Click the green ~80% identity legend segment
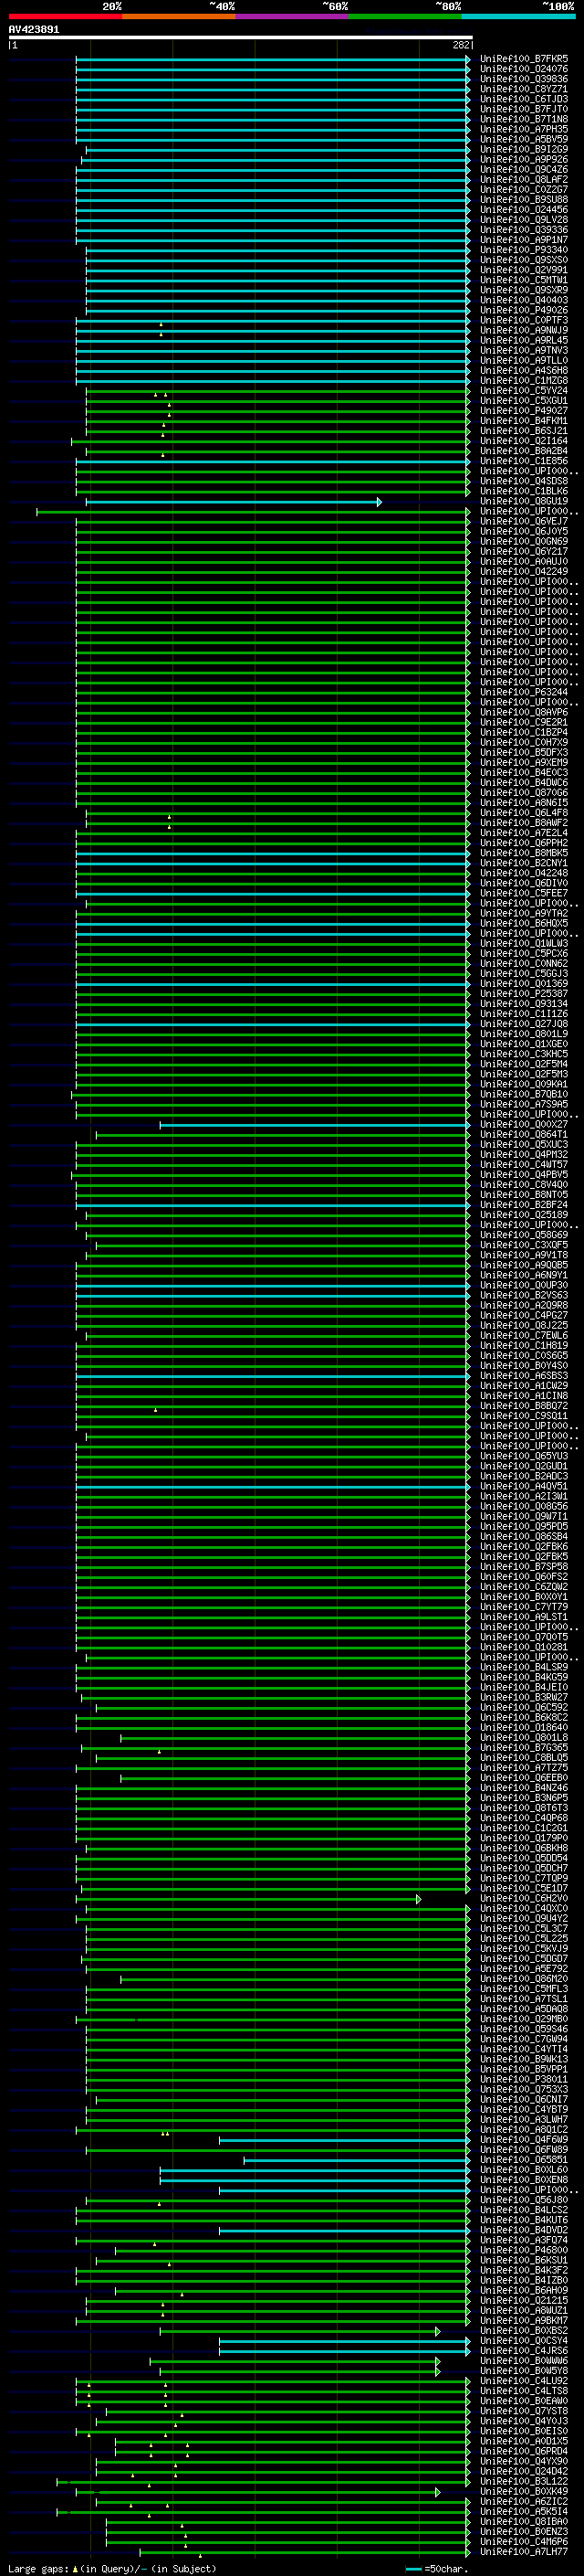 [x=405, y=16]
